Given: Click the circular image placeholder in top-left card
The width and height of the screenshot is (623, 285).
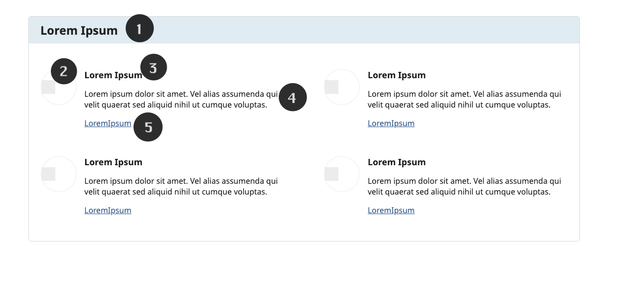Looking at the screenshot, I should pos(59,87).
